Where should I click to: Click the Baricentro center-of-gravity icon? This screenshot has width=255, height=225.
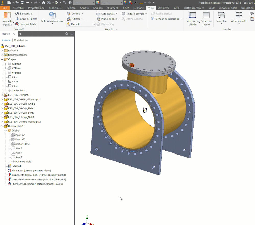point(17,14)
